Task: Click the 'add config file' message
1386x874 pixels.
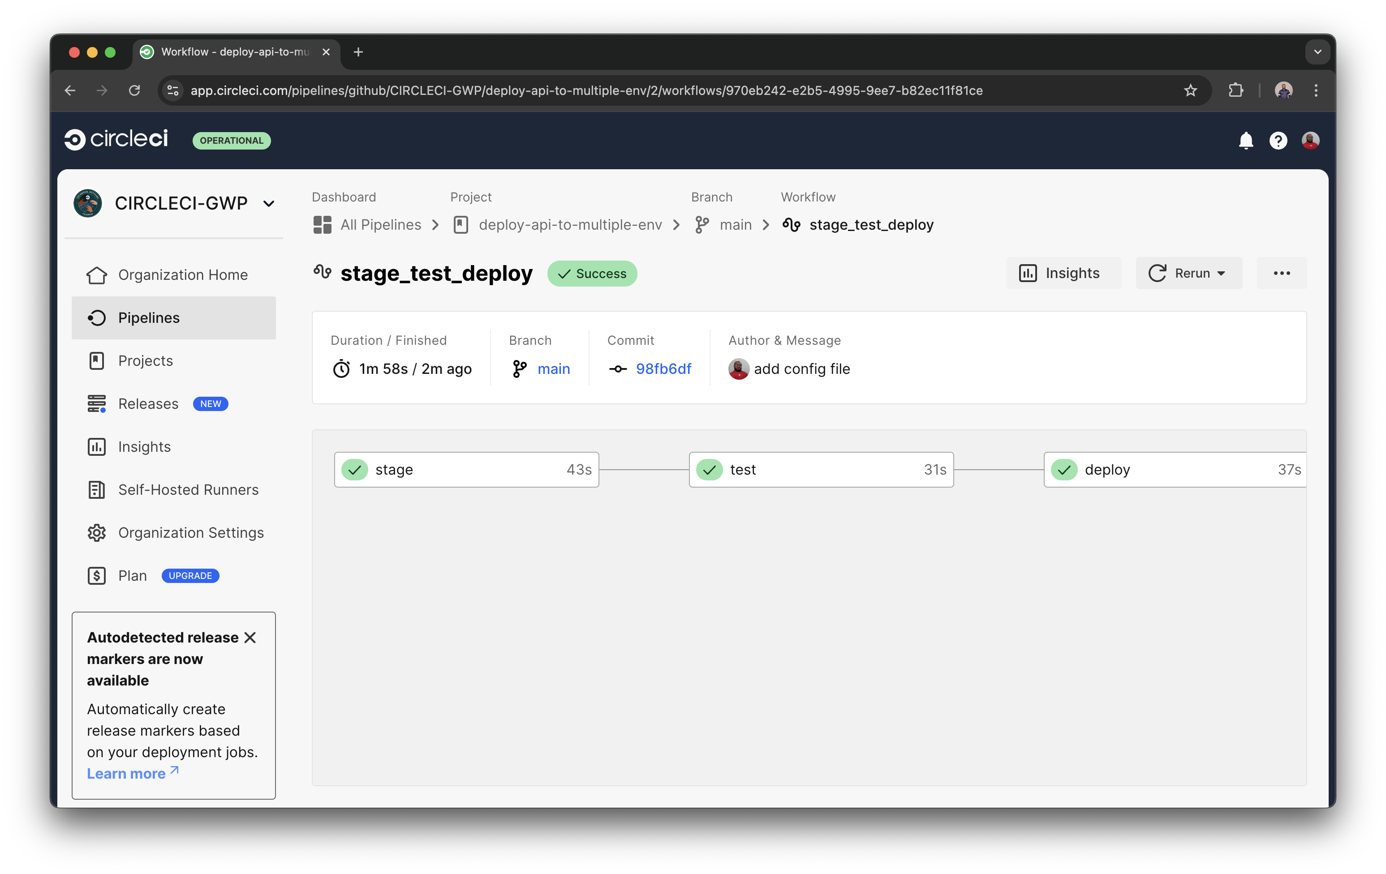Action: [x=802, y=368]
